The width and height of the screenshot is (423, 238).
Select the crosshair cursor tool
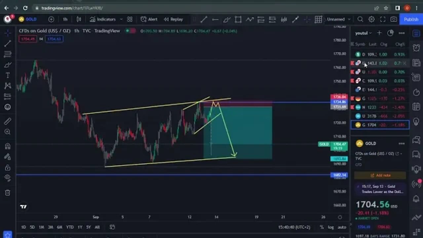8,33
